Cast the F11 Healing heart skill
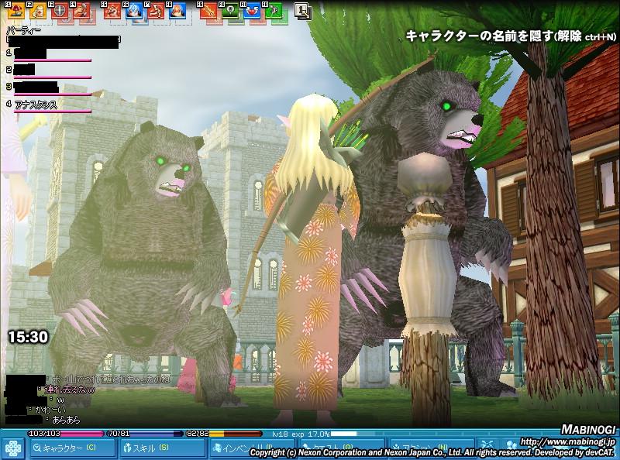The image size is (620, 460). point(252,11)
